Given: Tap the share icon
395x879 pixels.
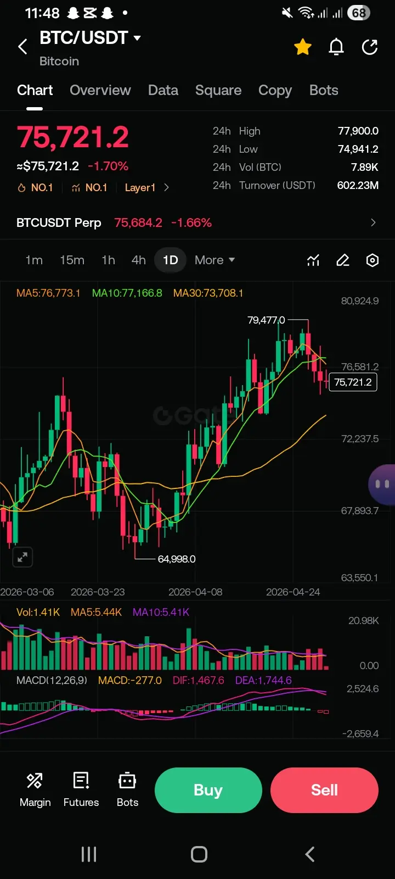Looking at the screenshot, I should click(x=370, y=47).
